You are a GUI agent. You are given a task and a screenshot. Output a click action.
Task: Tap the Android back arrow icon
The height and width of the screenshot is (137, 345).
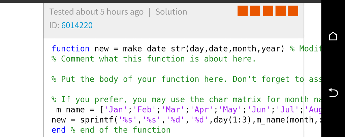pyautogui.click(x=333, y=93)
